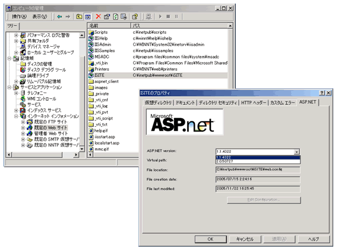Viewport: 338px width, 252px height.
Task: Switch to the ディレクトリ セキュリティ tab
Action: click(218, 103)
